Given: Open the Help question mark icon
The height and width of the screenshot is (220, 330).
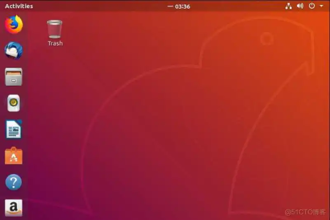Looking at the screenshot, I should click(14, 182).
